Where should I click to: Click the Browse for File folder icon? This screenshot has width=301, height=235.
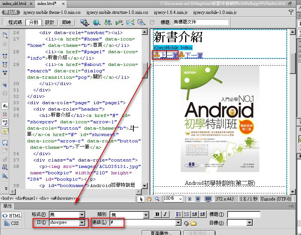point(193,223)
